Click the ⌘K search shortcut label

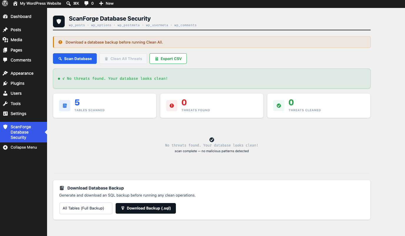point(76,4)
